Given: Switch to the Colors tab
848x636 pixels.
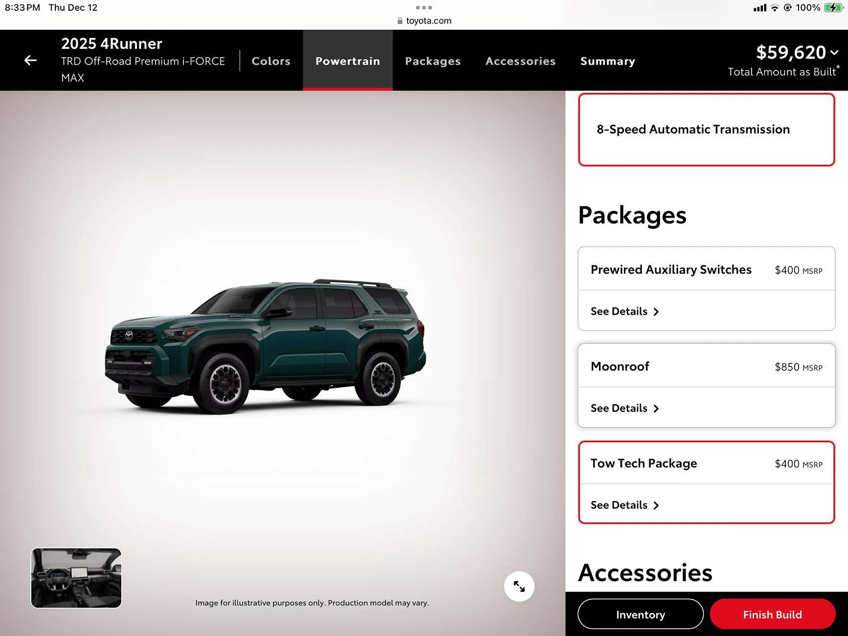Looking at the screenshot, I should [271, 61].
